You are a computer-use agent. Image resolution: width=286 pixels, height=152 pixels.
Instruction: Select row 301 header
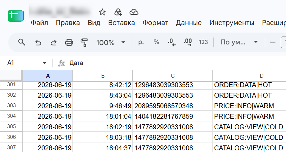tap(11, 85)
